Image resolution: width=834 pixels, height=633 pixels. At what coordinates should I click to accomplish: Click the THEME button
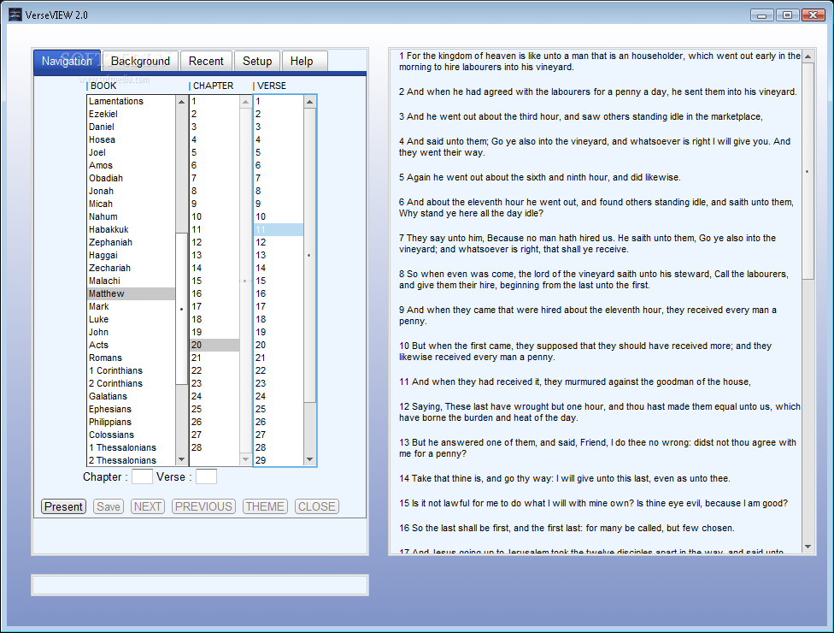[x=265, y=506]
